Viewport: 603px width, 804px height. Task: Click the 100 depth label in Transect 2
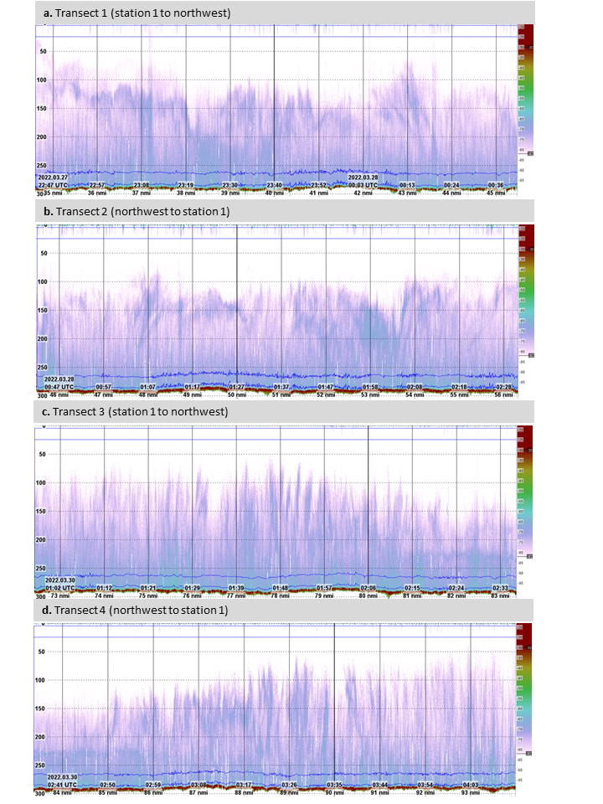click(x=42, y=282)
